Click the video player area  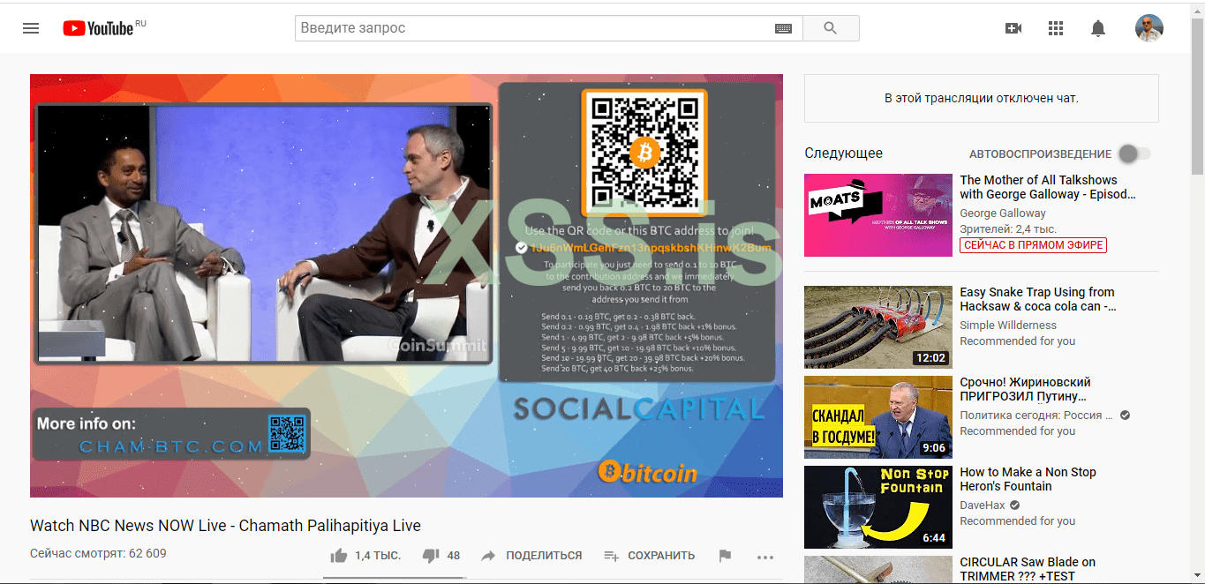pos(406,285)
